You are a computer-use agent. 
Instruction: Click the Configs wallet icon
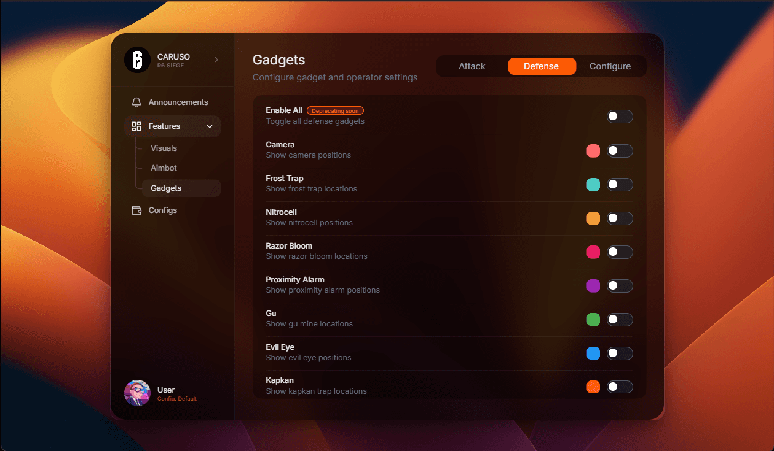[x=136, y=210]
